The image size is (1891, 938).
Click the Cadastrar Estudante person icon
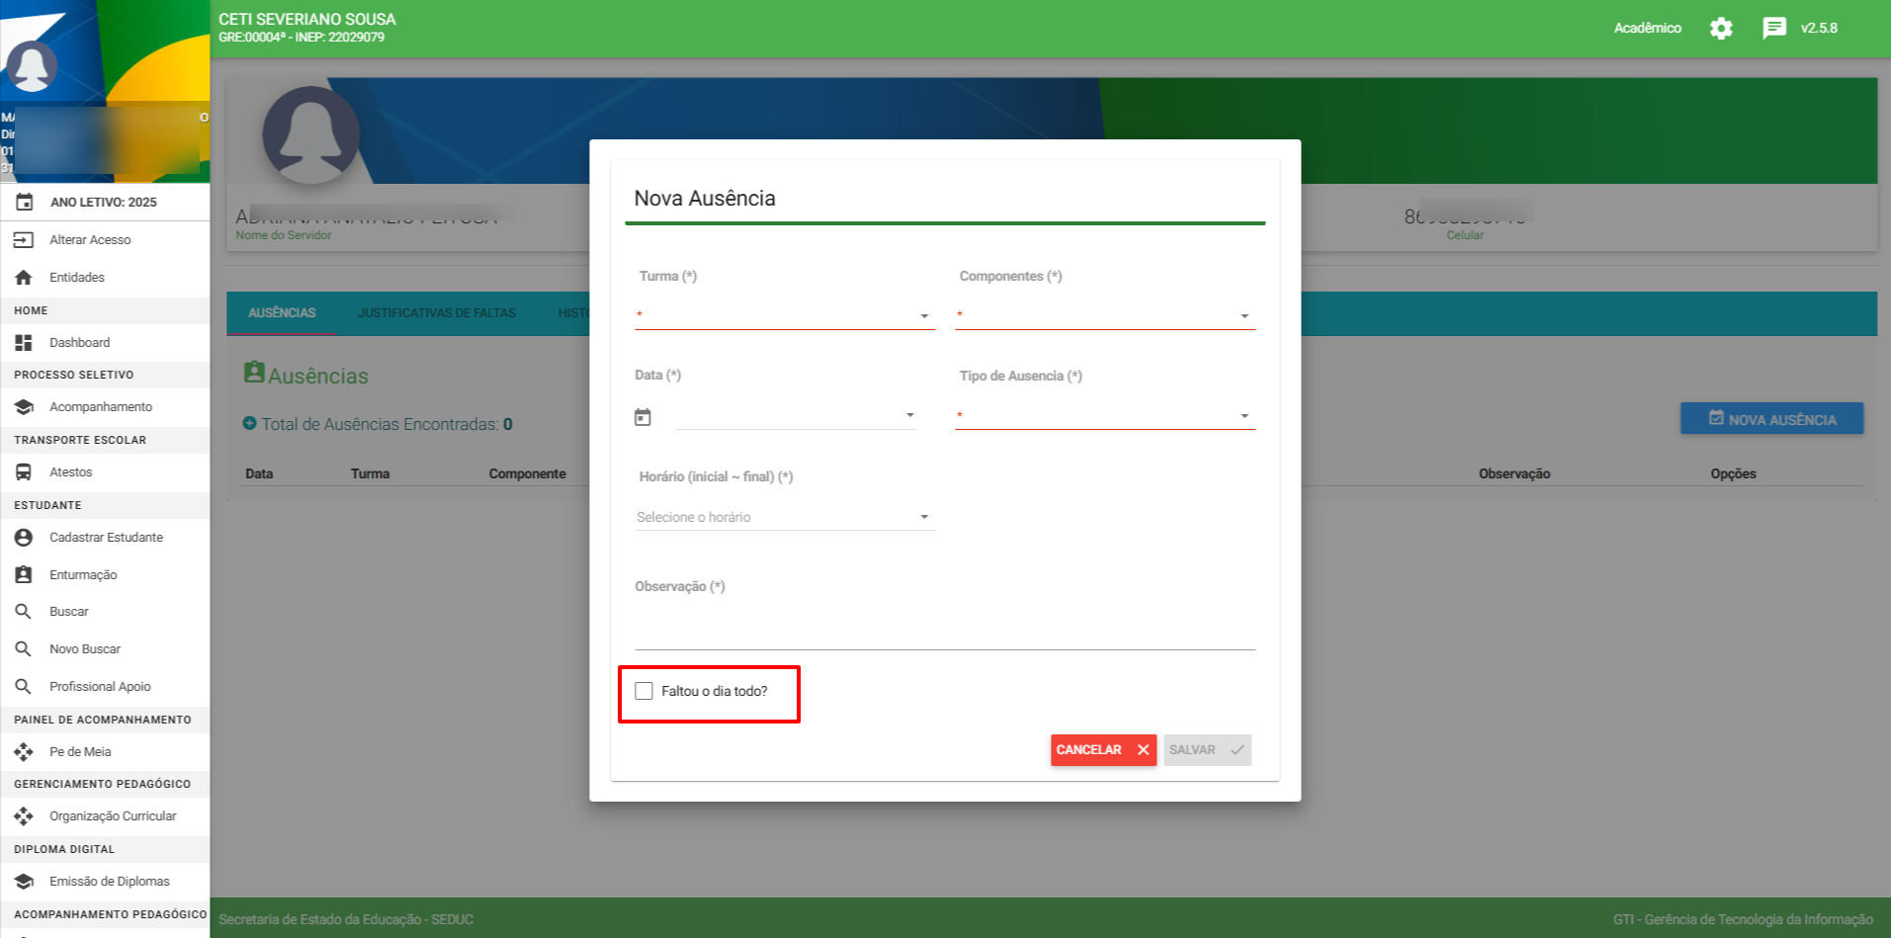coord(24,538)
